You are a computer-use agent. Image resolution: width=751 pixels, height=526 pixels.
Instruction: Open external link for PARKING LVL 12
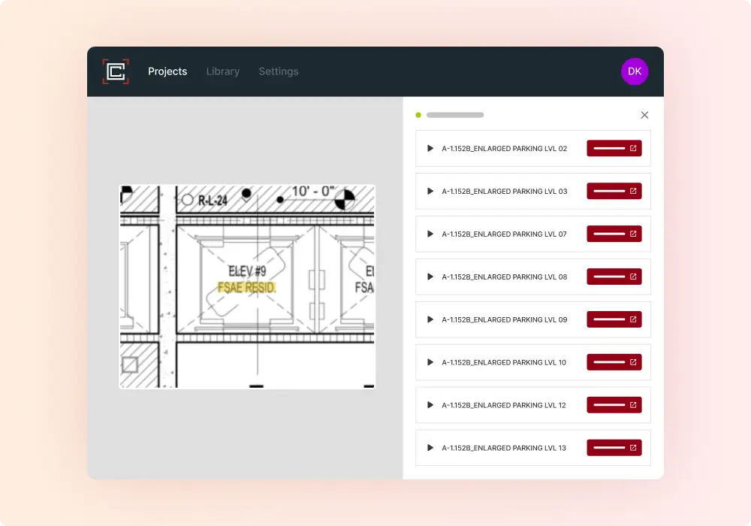(x=614, y=405)
